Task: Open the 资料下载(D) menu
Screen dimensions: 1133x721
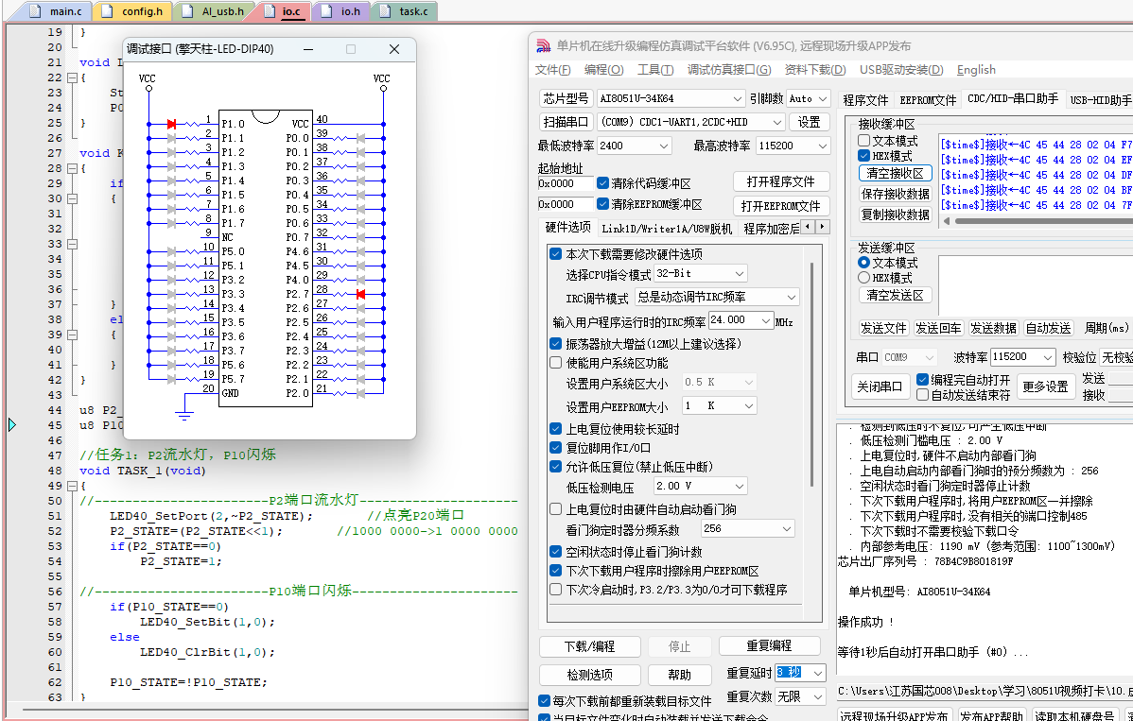Action: tap(815, 70)
